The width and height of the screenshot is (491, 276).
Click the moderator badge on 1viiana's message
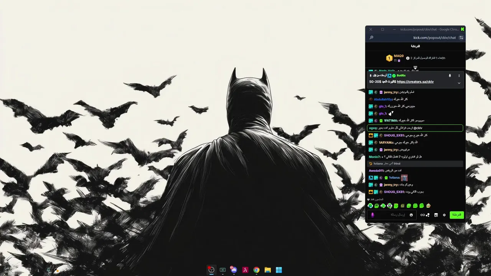(x=371, y=178)
